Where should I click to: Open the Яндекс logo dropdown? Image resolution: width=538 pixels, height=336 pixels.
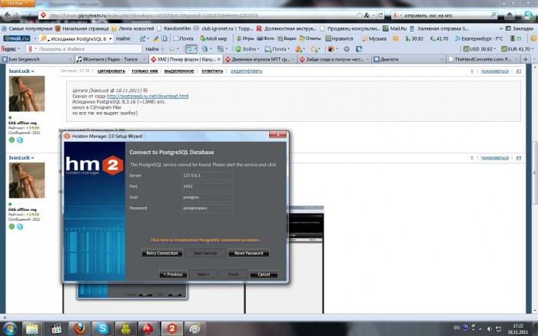click(10, 49)
